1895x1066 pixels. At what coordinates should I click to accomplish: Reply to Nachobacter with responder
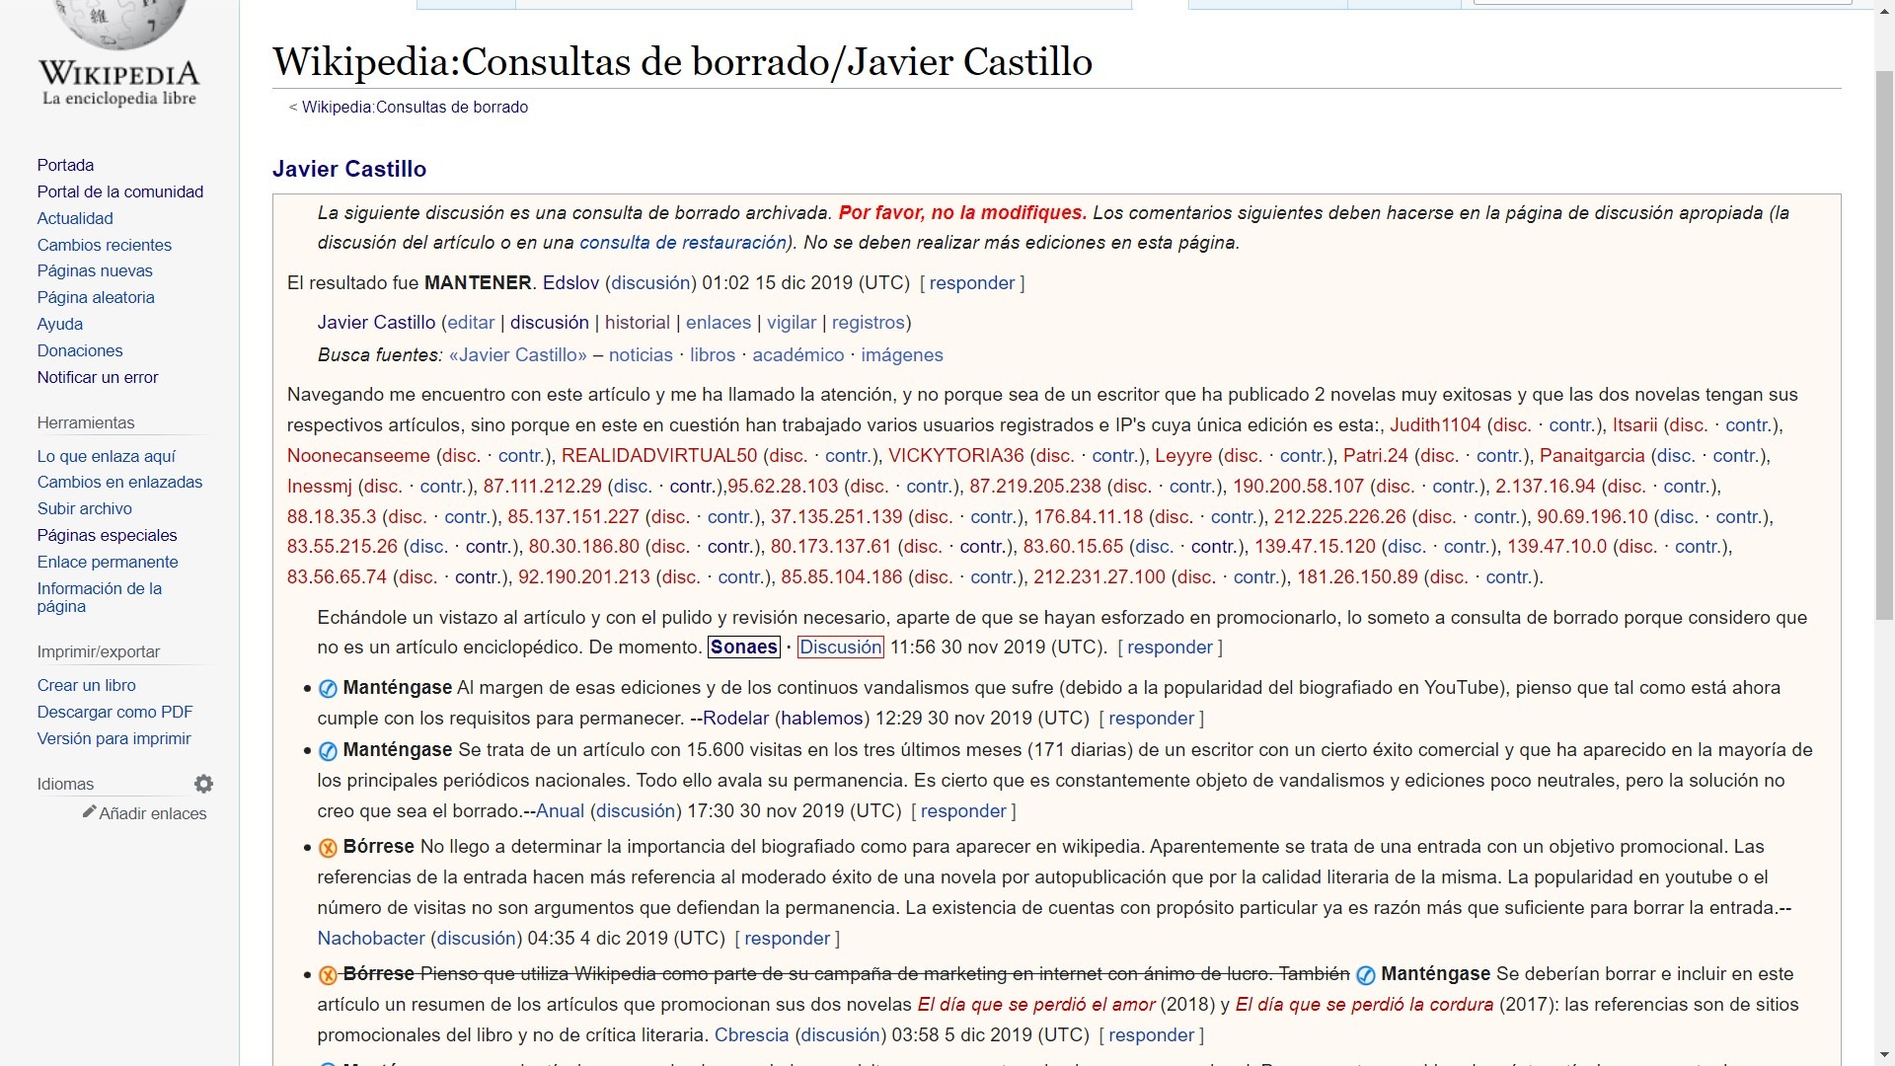coord(787,939)
